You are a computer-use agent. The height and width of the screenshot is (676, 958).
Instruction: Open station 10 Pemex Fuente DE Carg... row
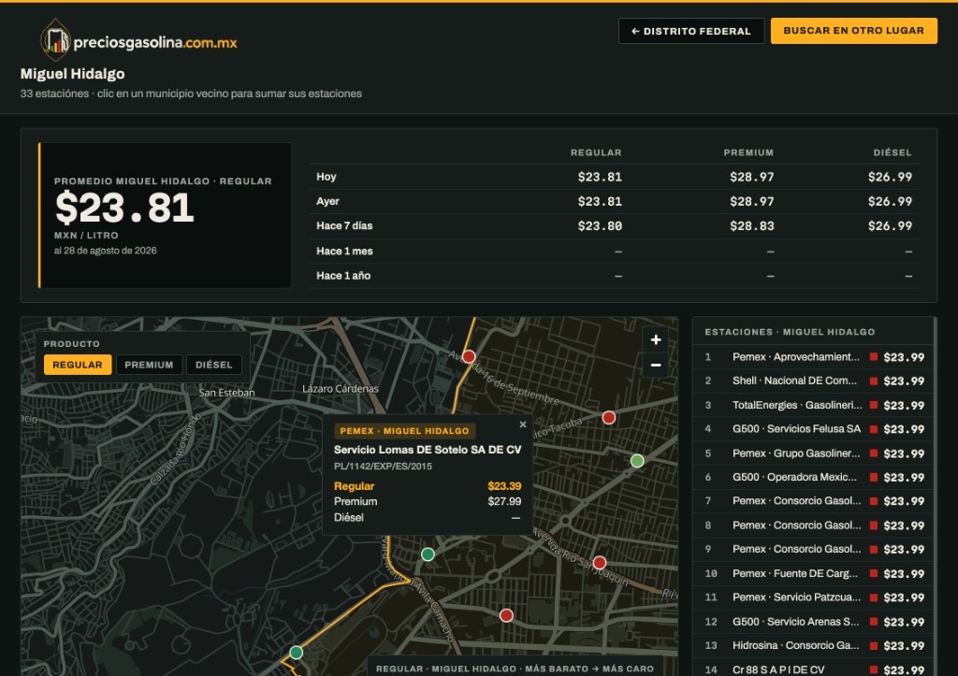(x=813, y=573)
